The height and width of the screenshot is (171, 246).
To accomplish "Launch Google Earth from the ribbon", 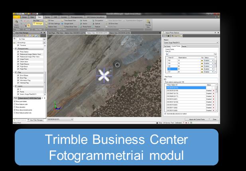I will tap(67, 24).
